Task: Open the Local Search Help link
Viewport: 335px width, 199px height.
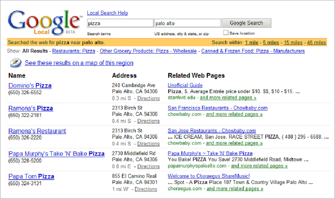Action: (x=107, y=13)
